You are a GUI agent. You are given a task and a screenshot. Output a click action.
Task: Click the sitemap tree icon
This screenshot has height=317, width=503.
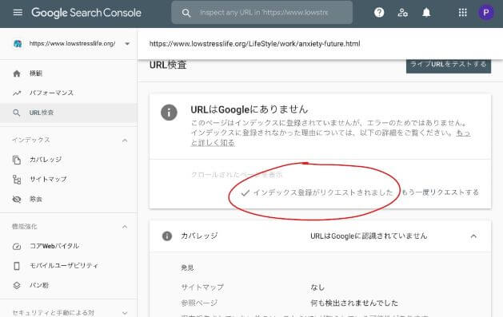pyautogui.click(x=17, y=180)
